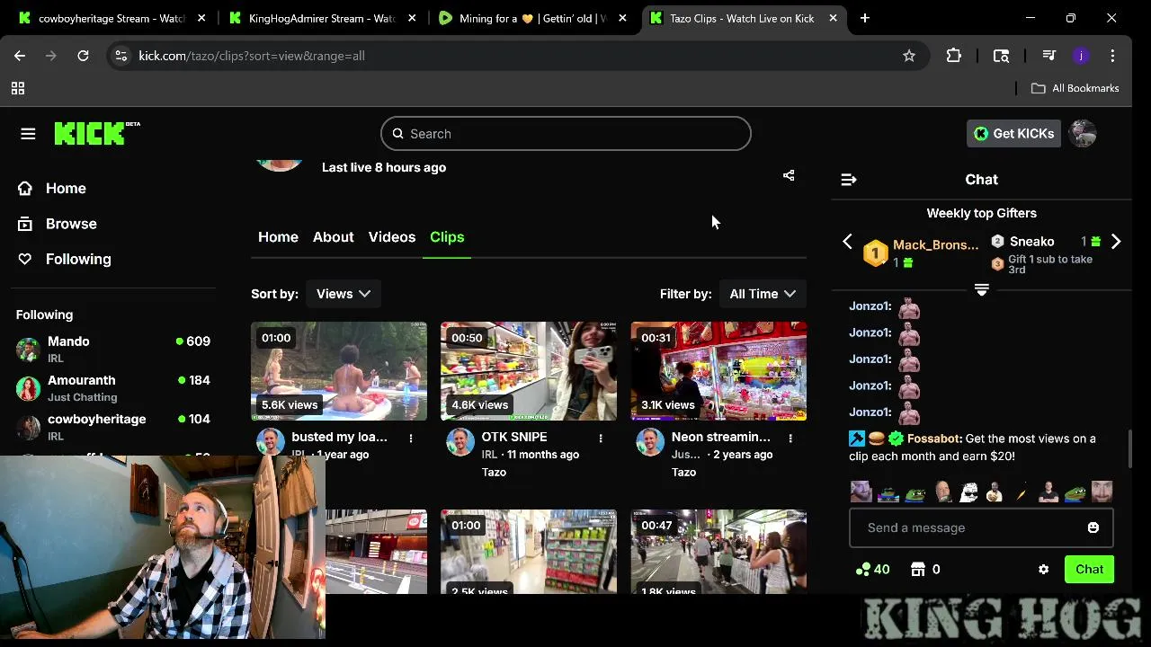This screenshot has height=647, width=1151.
Task: Collapse the Weekly top Gifters section
Action: click(x=981, y=290)
